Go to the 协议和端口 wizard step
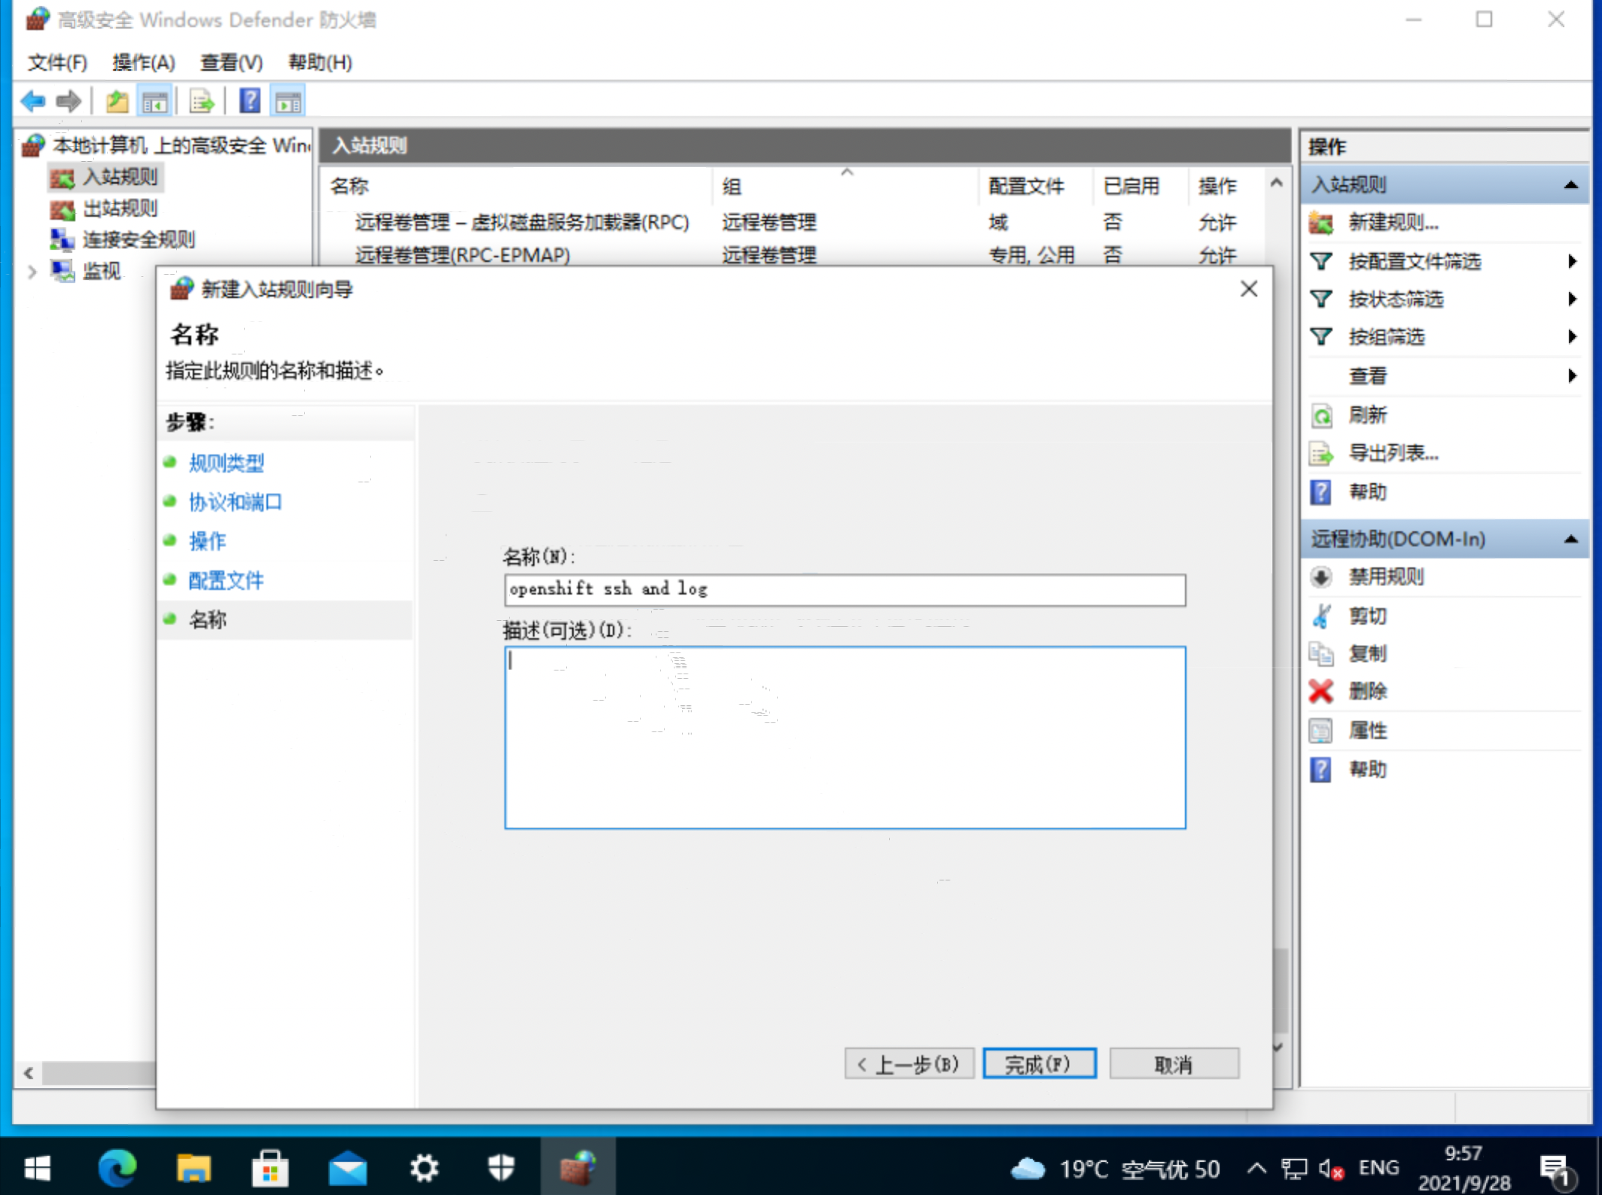The width and height of the screenshot is (1602, 1195). 235,502
